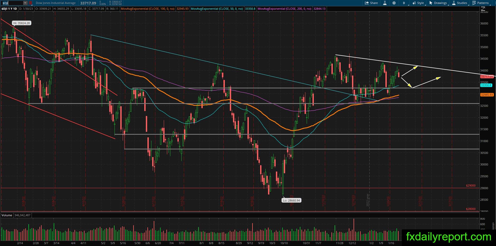The image size is (496, 246).
Task: Open the flask icon next to Share
Action: pos(385,3)
